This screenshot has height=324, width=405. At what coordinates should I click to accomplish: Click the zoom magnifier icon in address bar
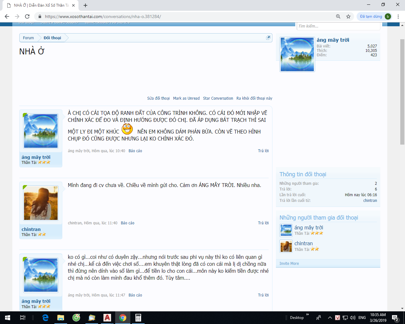(338, 16)
